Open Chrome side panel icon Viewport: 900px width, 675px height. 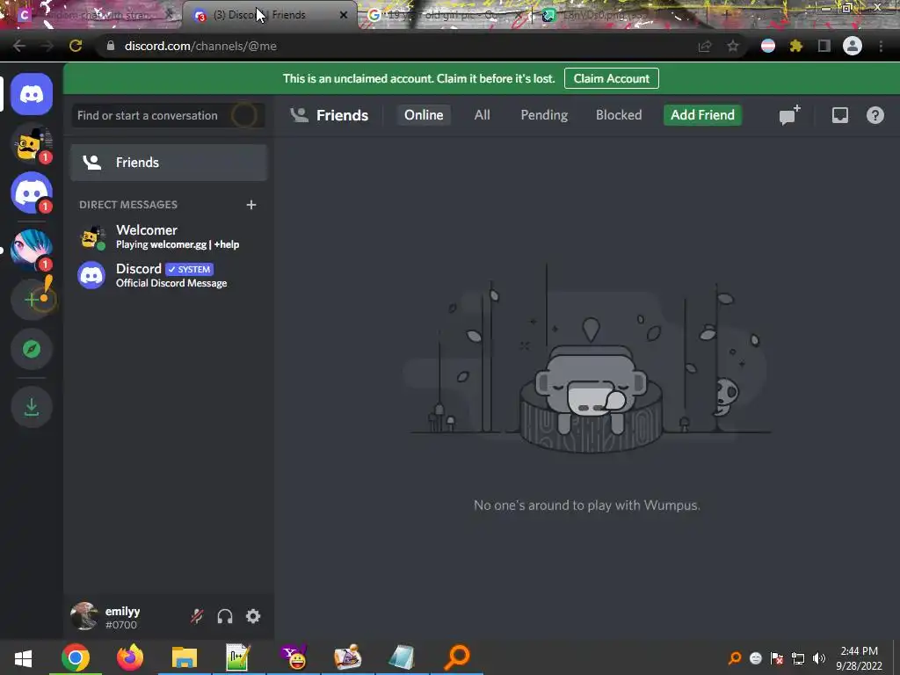tap(824, 46)
